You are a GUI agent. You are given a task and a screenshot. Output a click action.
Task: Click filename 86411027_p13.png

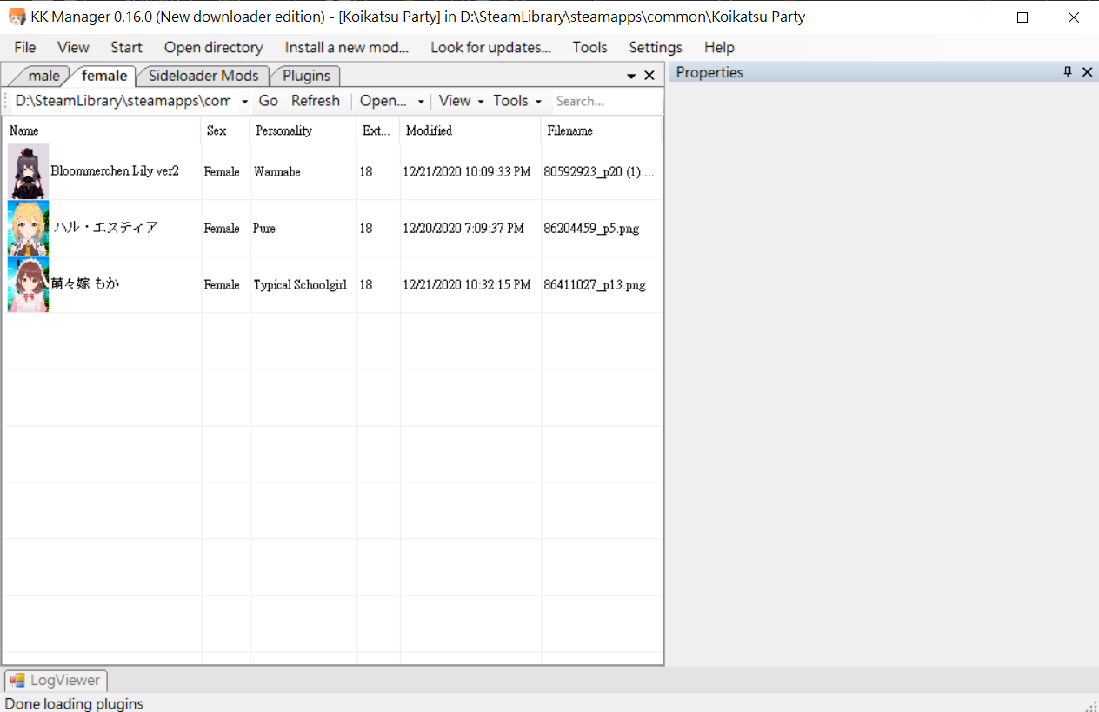pyautogui.click(x=595, y=285)
